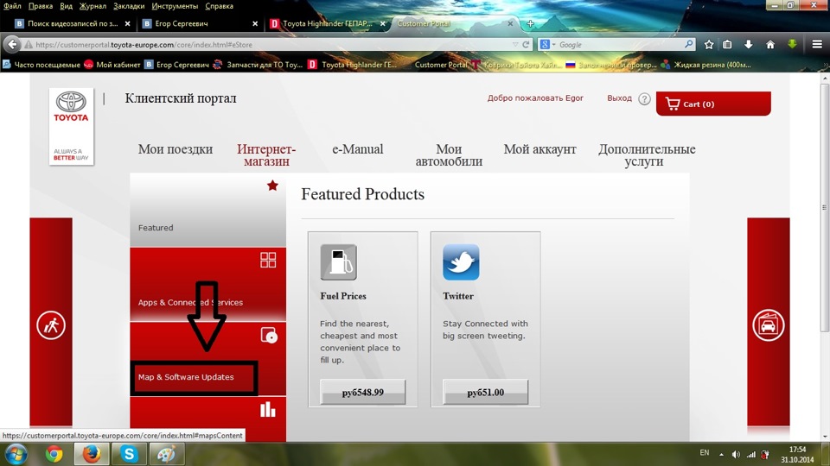Image resolution: width=830 pixels, height=466 pixels.
Task: Open the bookmarks list icon
Action: point(728,44)
